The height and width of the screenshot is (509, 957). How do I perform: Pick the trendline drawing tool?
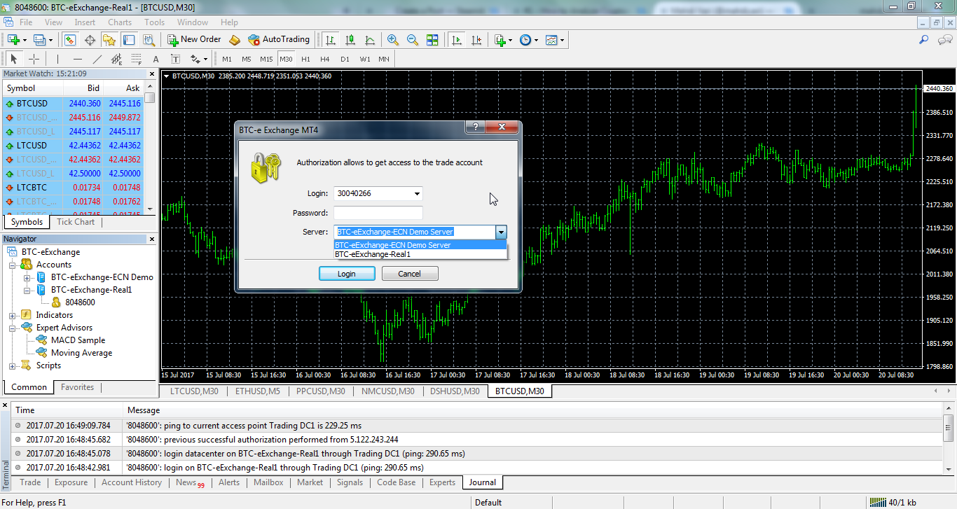coord(97,59)
